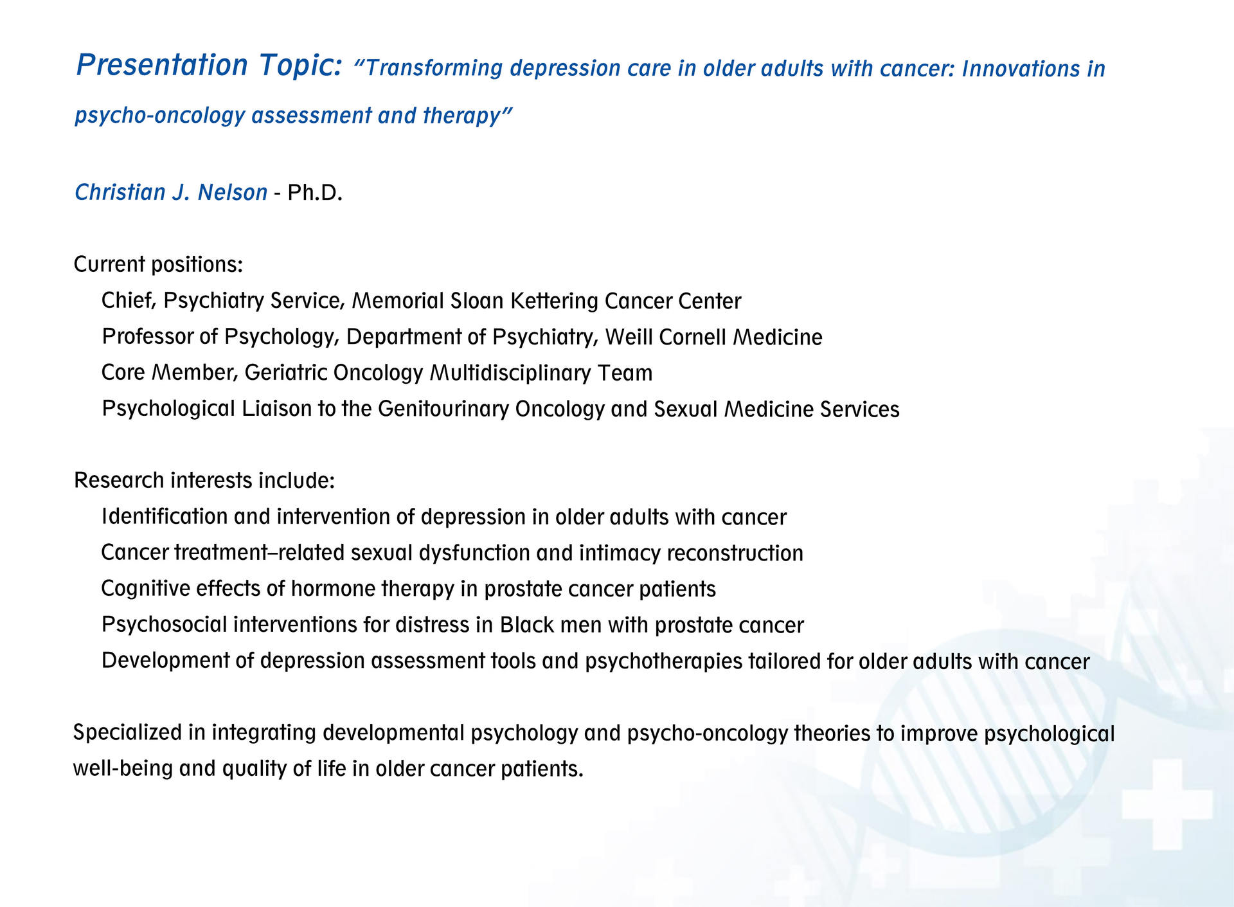Click the "Identification and intervention of depression" line
1234x907 pixels.
[443, 517]
